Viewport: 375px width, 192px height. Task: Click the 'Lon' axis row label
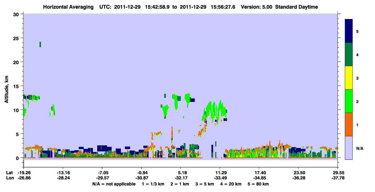(x=10, y=178)
